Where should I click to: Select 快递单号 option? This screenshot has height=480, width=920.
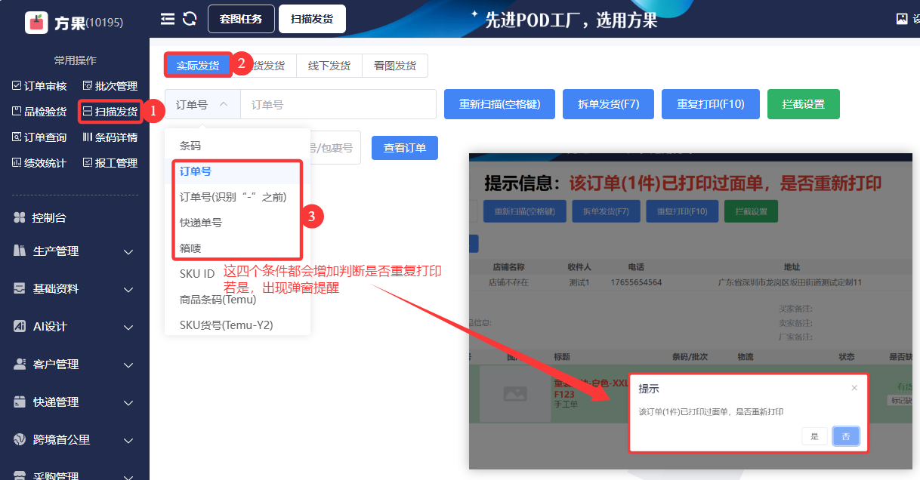click(237, 223)
